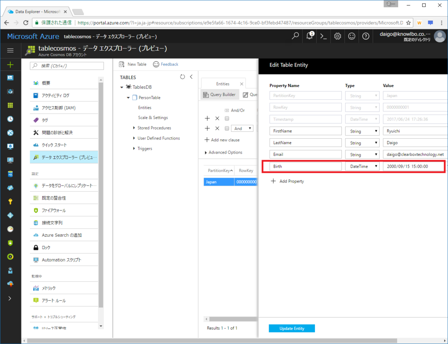This screenshot has width=448, height=344.
Task: Check the first query clause checkbox
Action: coord(227,118)
